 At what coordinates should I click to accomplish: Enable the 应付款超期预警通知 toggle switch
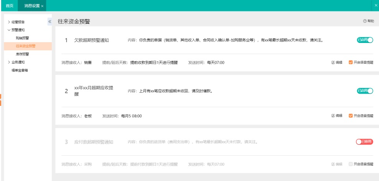365,142
